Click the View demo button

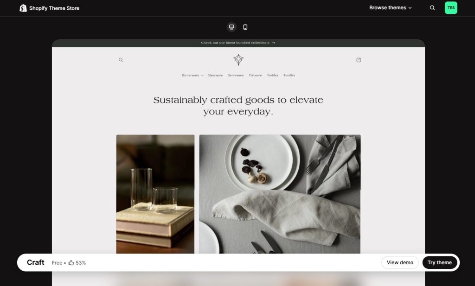click(400, 262)
